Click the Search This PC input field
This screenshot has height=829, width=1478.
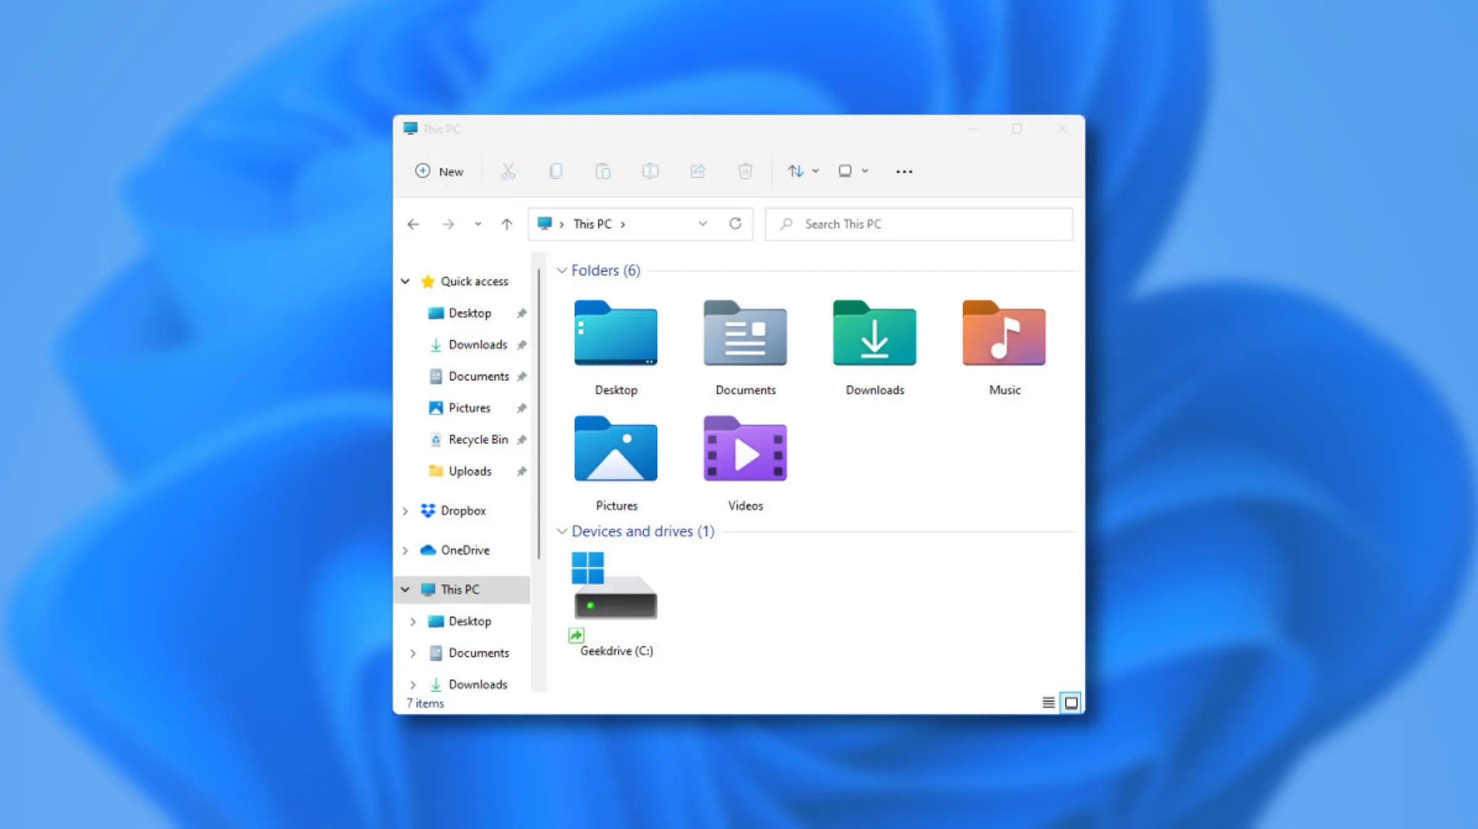point(919,223)
